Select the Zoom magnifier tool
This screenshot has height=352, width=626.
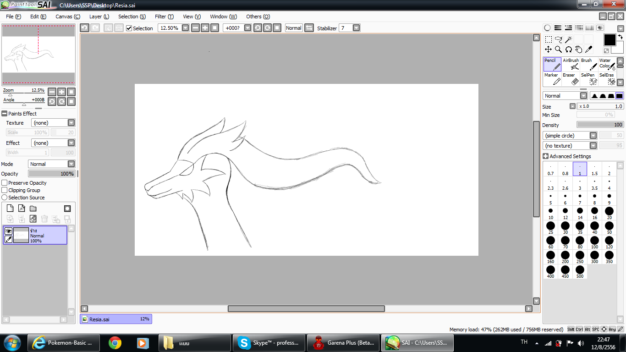click(x=558, y=49)
